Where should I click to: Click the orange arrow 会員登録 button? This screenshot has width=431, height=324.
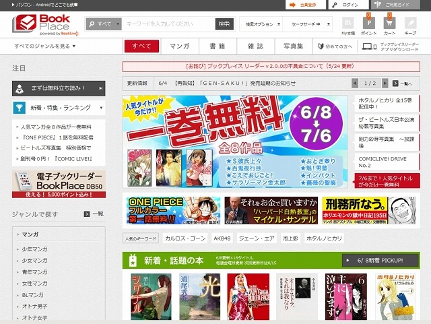click(x=305, y=5)
